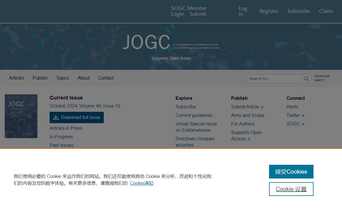Viewport: 342px width, 211px height.
Task: Click the search magnifier icon
Action: (x=306, y=79)
